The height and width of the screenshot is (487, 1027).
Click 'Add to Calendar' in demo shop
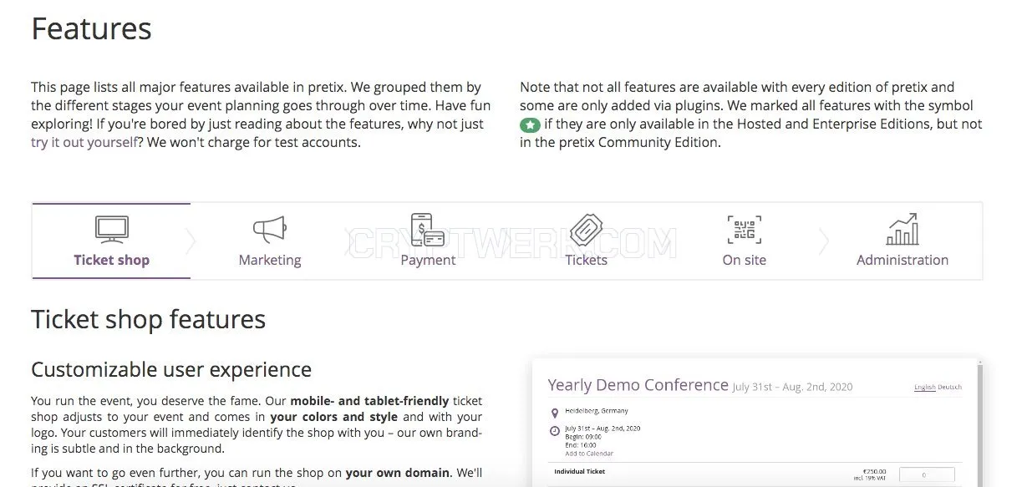589,454
